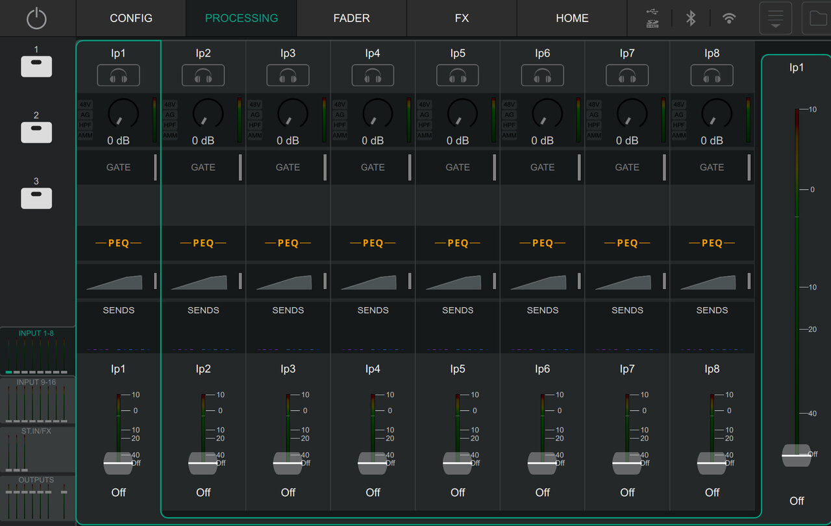Switch to the FADER tab

click(352, 18)
